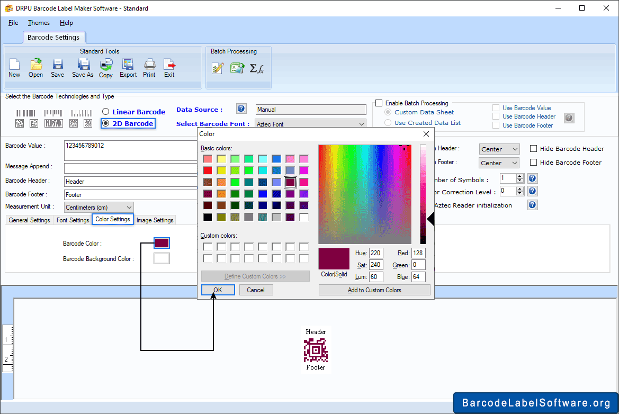Image resolution: width=619 pixels, height=414 pixels.
Task: Open the File menu
Action: 13,23
